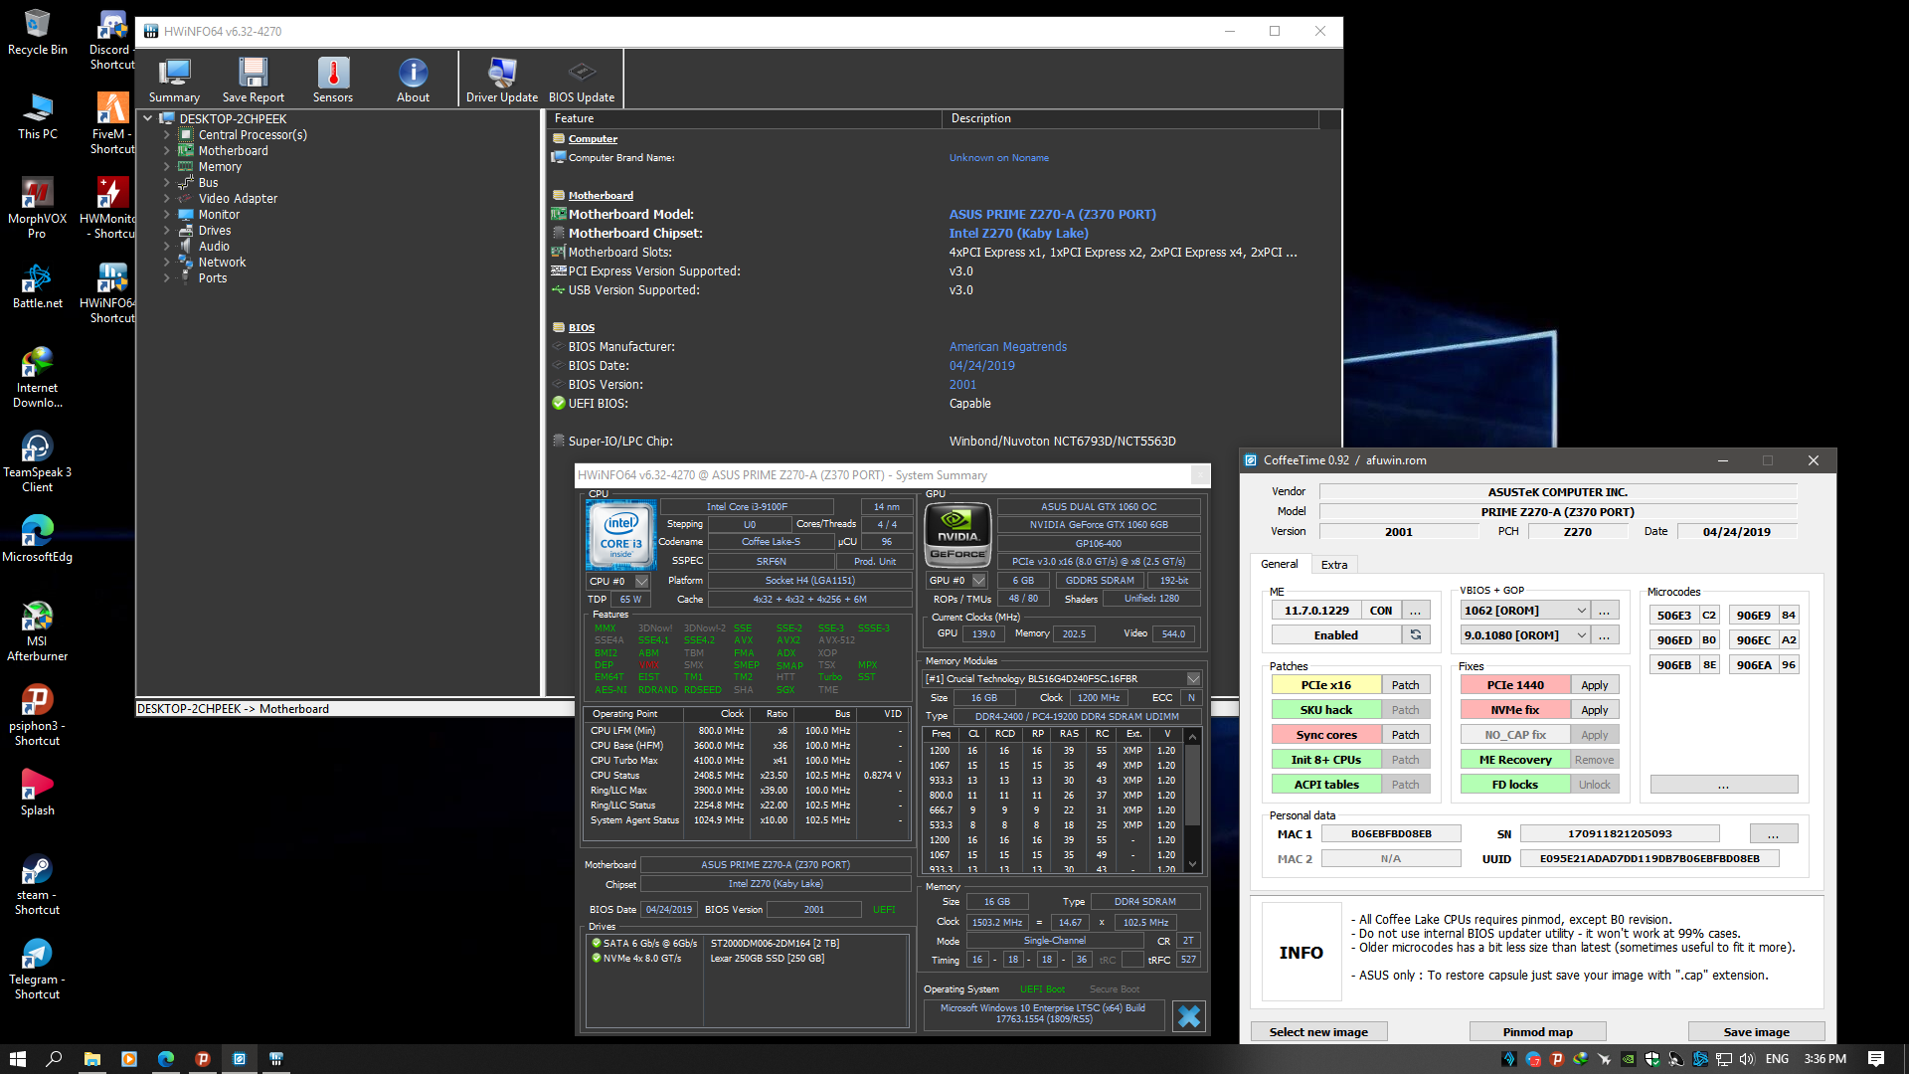Click the Description column header
Screen dimensions: 1909x1074
[x=1130, y=118]
